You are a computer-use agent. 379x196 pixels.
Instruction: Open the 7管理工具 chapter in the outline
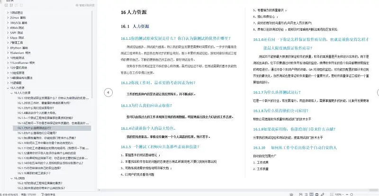[16, 43]
